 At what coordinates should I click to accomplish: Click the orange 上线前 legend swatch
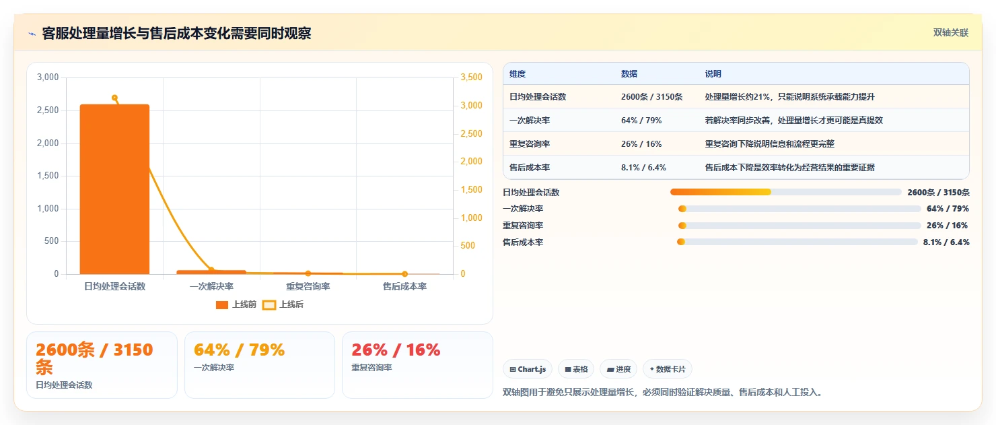222,305
